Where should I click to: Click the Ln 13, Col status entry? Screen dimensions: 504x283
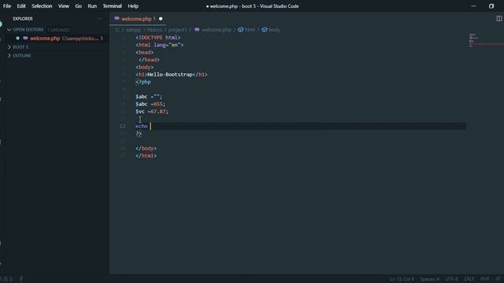(402, 279)
